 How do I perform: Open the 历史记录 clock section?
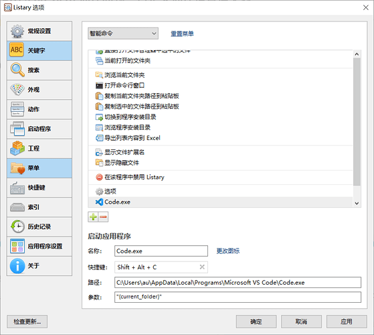coord(39,226)
